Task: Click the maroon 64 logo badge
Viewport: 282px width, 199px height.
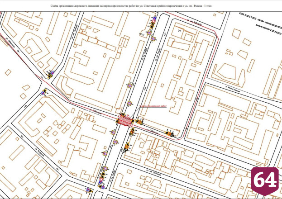Action: 265,181
